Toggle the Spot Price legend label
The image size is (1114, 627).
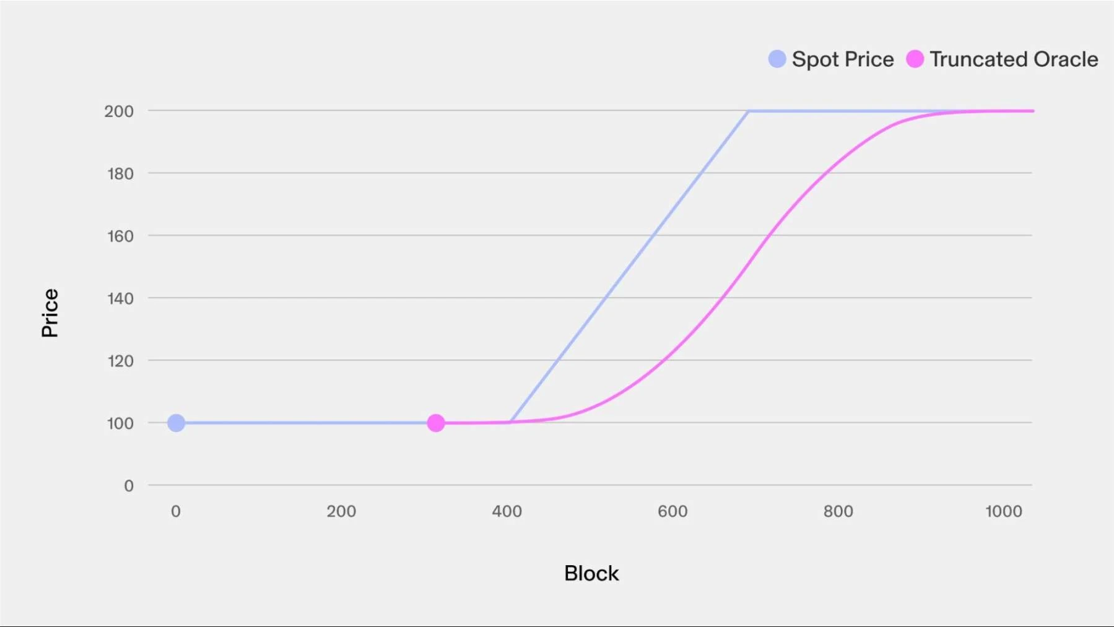(843, 59)
